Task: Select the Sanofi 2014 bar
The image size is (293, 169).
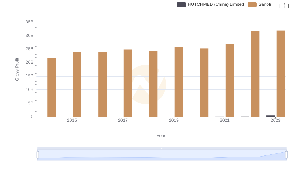Action: tap(52, 87)
